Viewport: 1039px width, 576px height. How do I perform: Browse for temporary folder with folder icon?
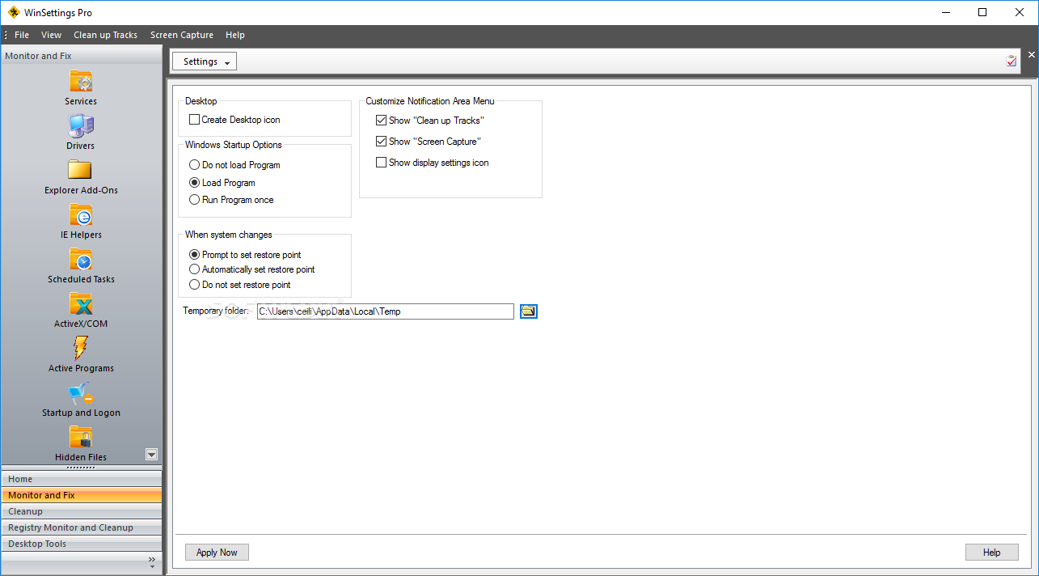coord(529,311)
